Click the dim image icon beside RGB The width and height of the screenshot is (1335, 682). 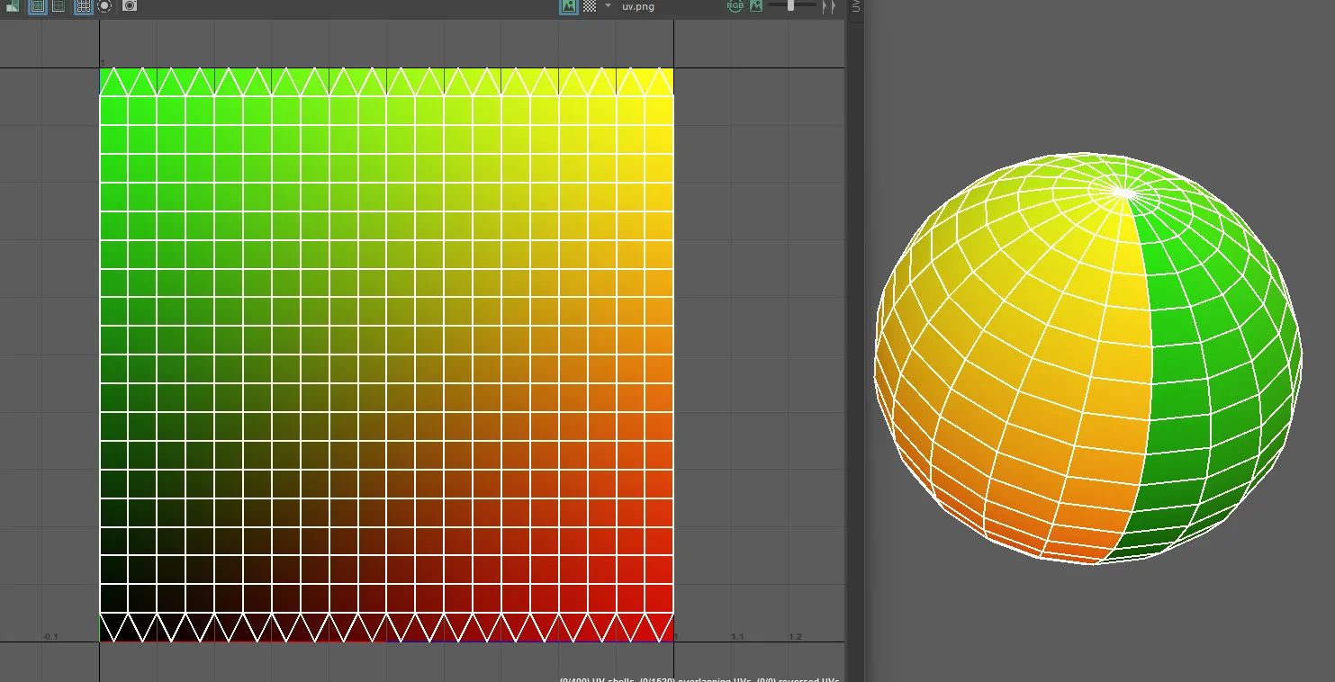coord(756,6)
